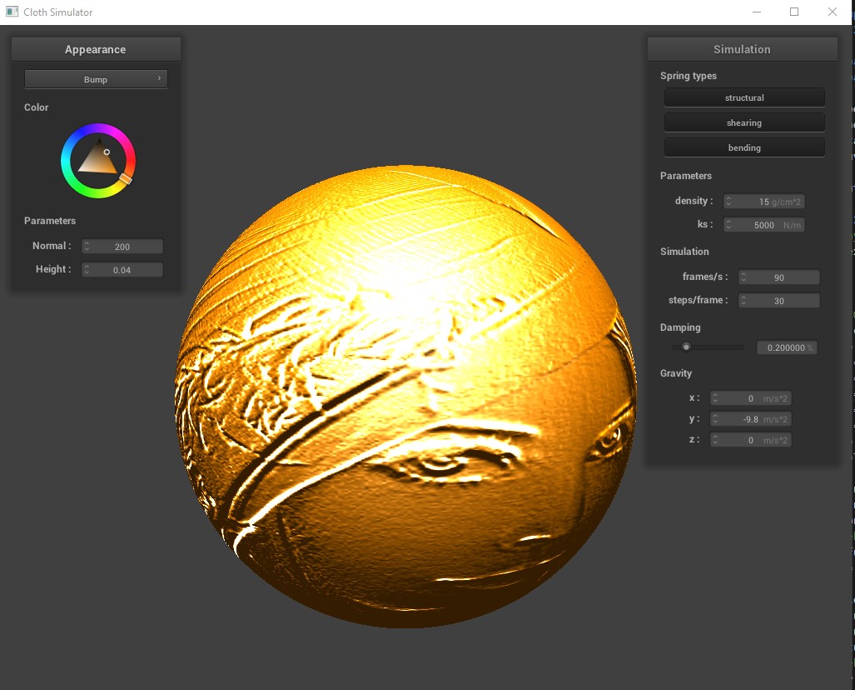Click the Gravity y stepper arrows

(715, 419)
